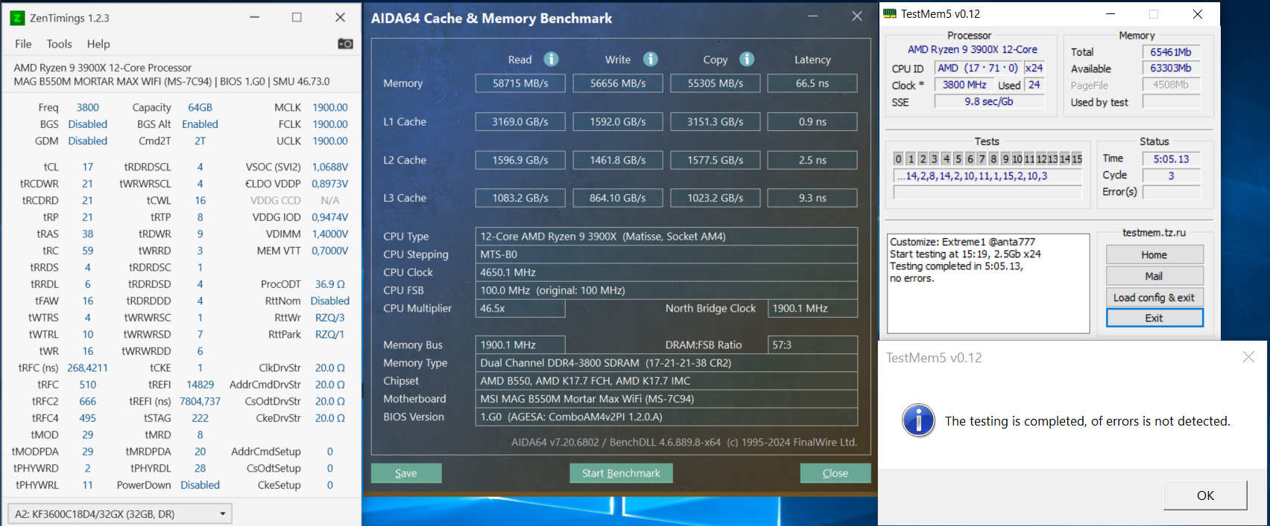Image resolution: width=1270 pixels, height=526 pixels.
Task: Click the tCL 17 value
Action: [x=87, y=167]
